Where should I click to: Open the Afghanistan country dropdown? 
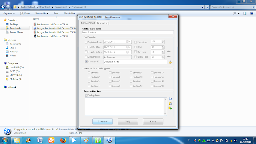(130, 57)
